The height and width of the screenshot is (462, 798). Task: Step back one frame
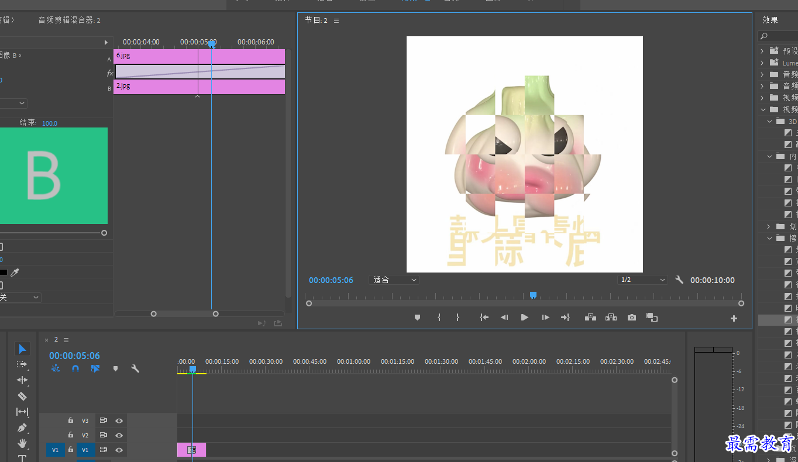(x=504, y=318)
